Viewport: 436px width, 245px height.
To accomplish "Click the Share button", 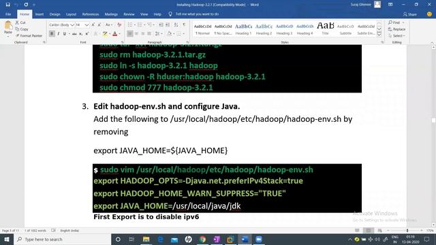I will [x=410, y=14].
